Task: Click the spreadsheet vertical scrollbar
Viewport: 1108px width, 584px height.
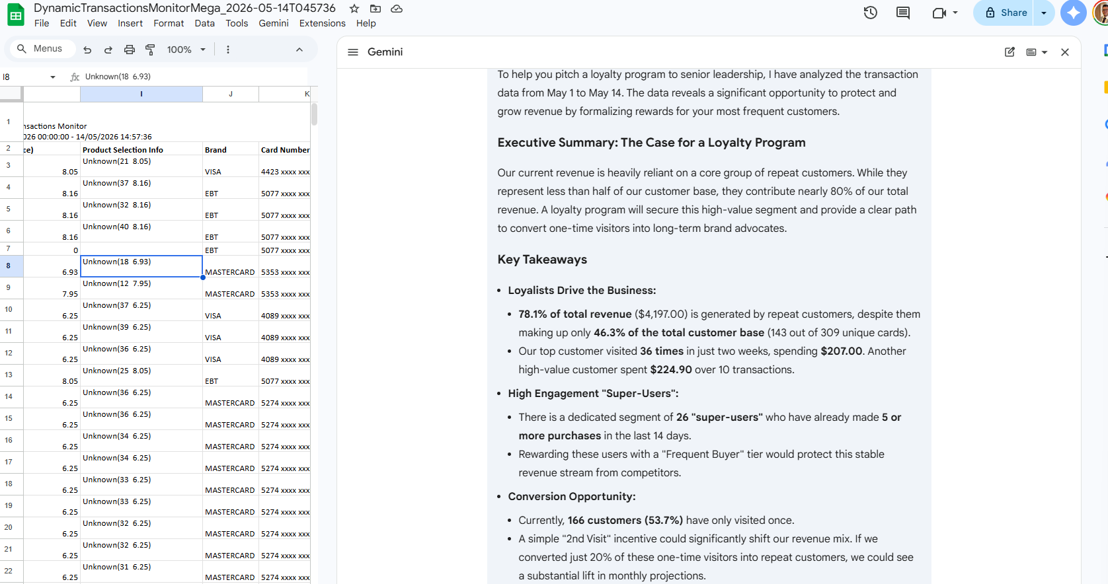Action: pos(314,114)
